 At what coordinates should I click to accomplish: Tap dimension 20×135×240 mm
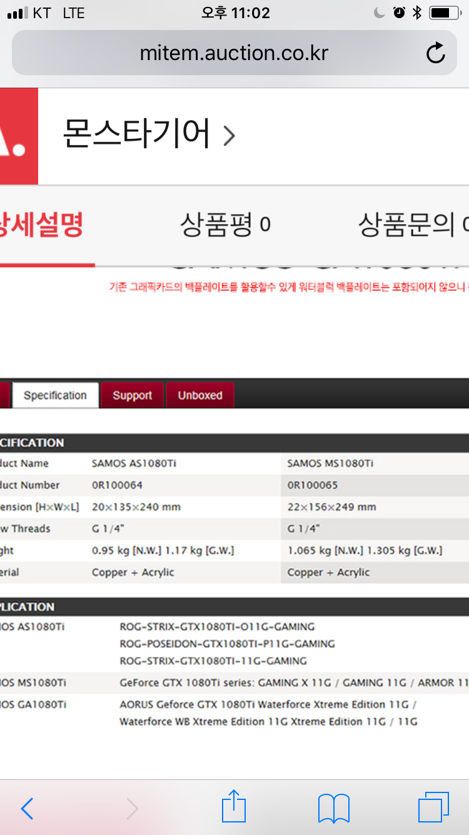click(136, 507)
